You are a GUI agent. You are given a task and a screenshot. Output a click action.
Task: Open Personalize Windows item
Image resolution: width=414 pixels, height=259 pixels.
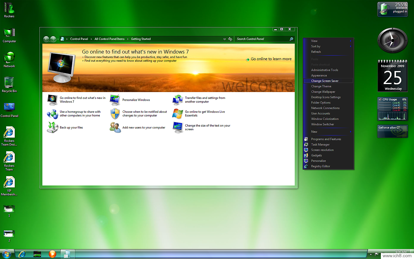pos(130,100)
